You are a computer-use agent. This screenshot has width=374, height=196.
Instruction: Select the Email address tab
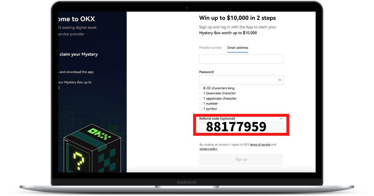[238, 48]
